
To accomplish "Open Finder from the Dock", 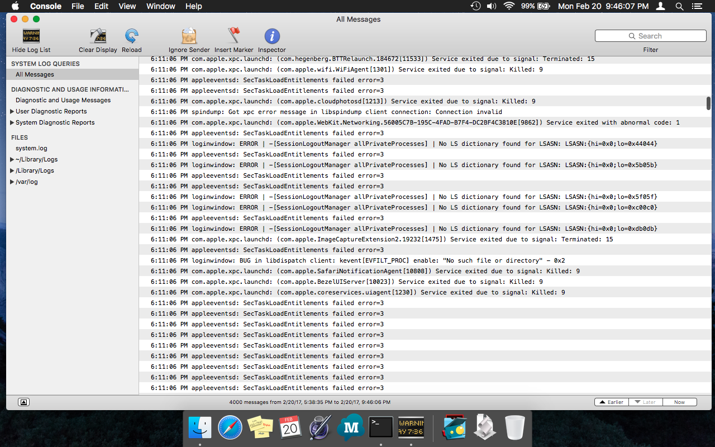I will pyautogui.click(x=200, y=427).
